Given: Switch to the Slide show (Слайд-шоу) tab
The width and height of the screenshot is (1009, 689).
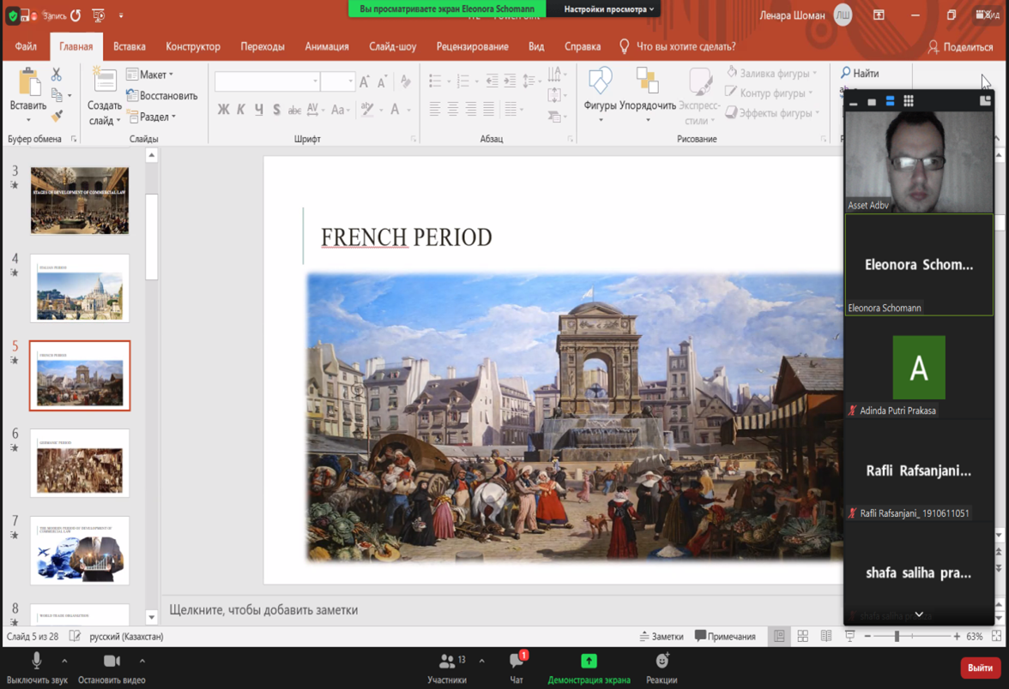Looking at the screenshot, I should (x=393, y=46).
